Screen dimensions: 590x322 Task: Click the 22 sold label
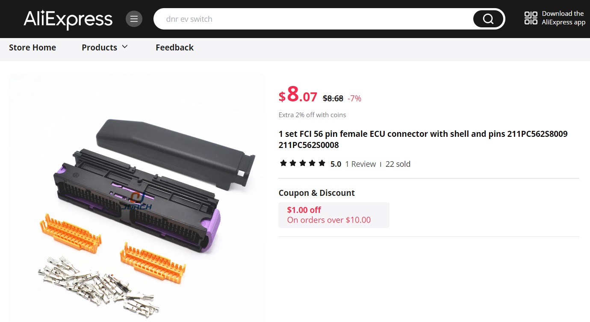(398, 164)
